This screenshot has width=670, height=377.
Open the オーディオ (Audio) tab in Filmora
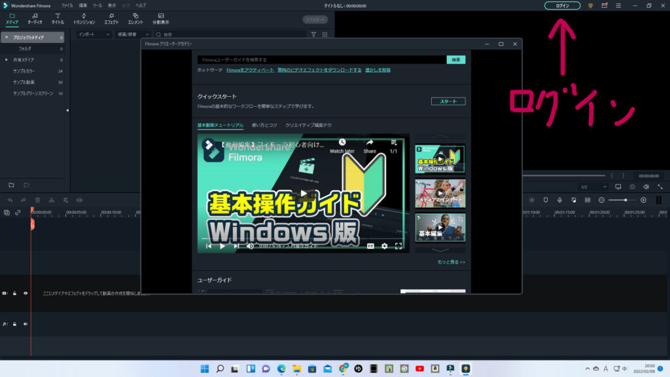point(35,19)
